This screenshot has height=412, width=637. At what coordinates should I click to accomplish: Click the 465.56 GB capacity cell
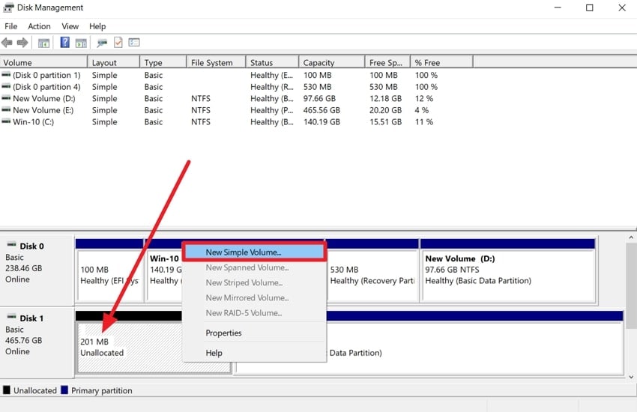click(321, 110)
